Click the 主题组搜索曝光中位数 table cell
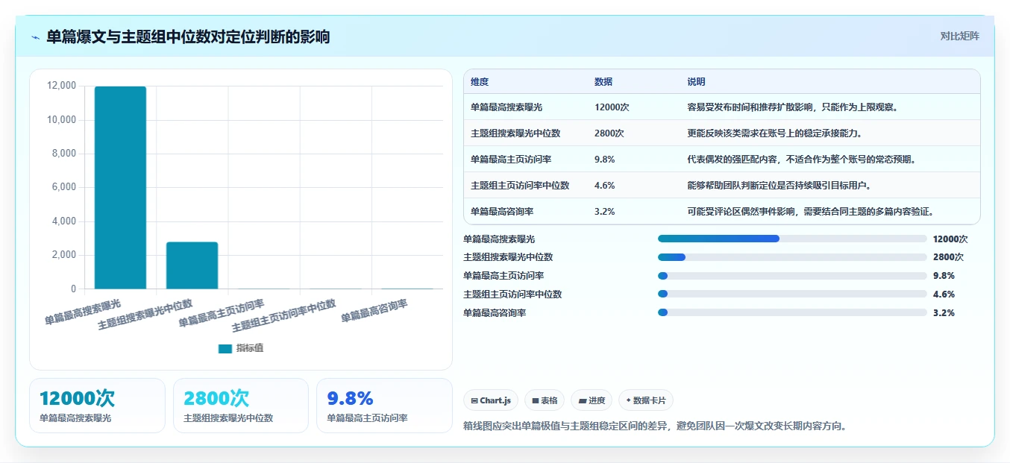This screenshot has width=1010, height=463. pos(515,133)
